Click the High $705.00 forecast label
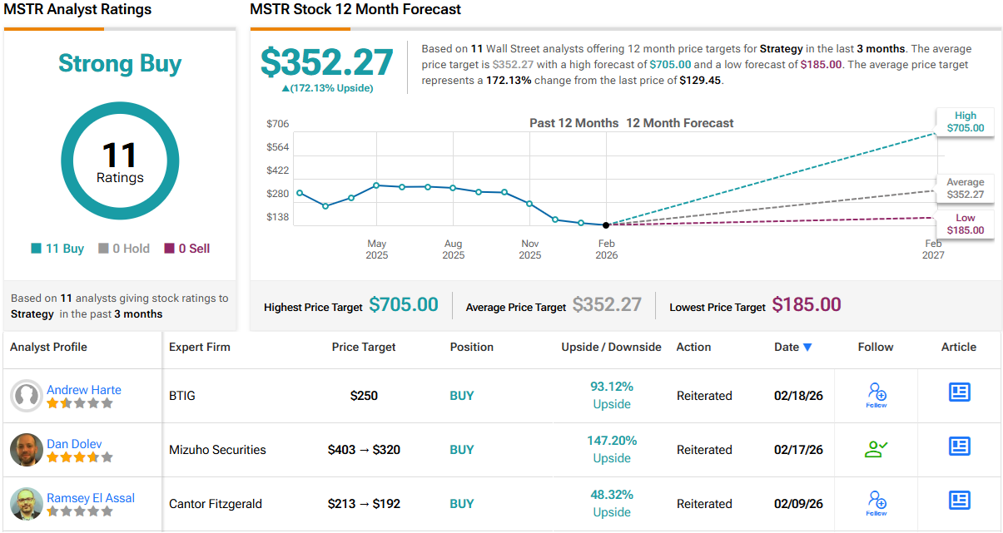Screen dimensions: 1003x533 point(965,122)
